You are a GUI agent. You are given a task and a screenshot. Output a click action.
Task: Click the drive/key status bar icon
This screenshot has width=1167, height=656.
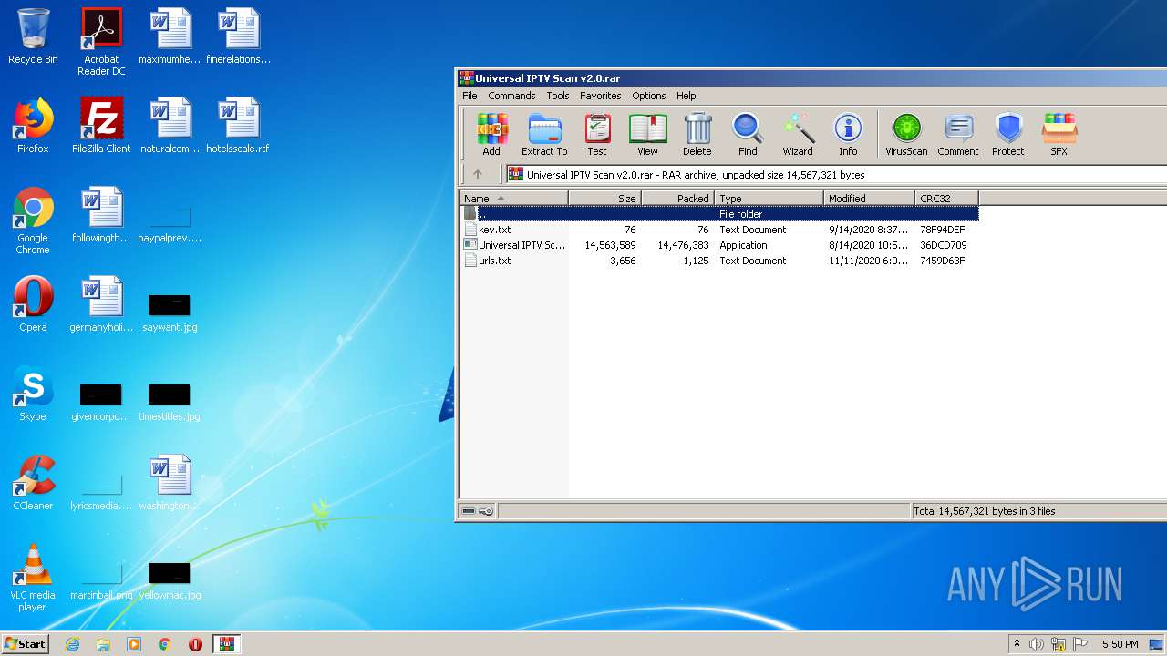[x=477, y=511]
